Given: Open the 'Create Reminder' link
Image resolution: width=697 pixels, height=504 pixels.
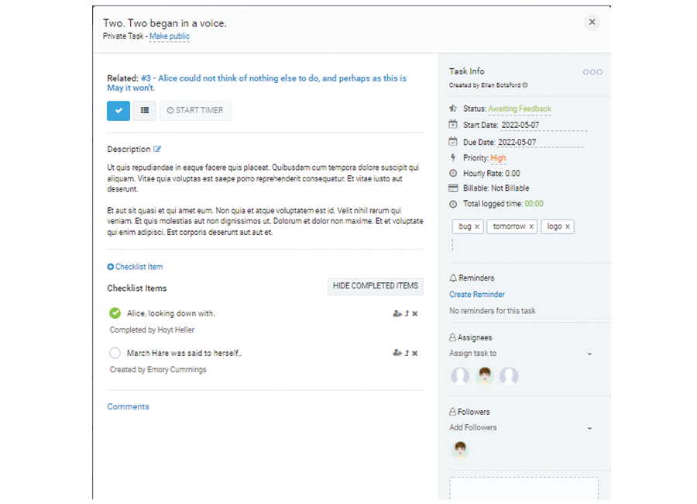Looking at the screenshot, I should point(477,295).
